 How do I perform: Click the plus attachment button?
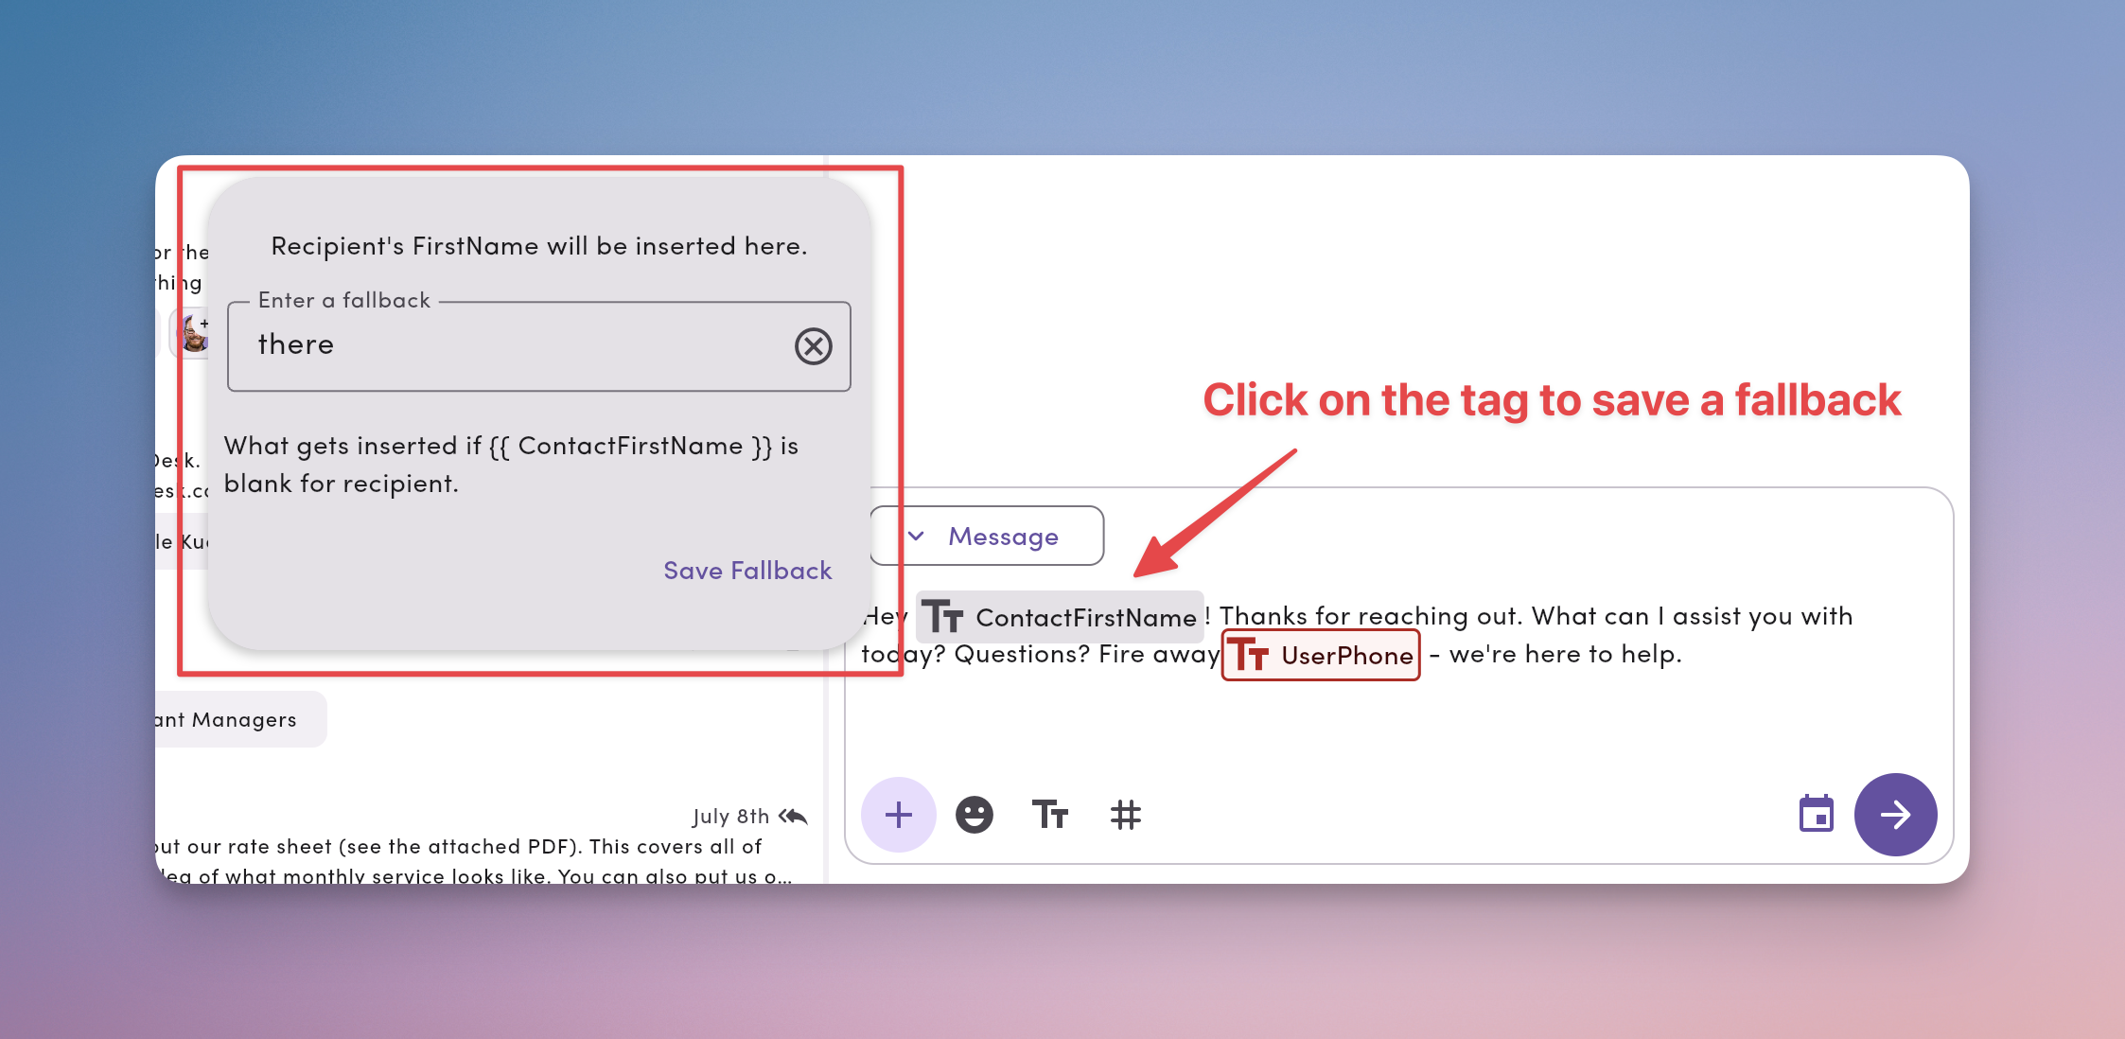(898, 815)
